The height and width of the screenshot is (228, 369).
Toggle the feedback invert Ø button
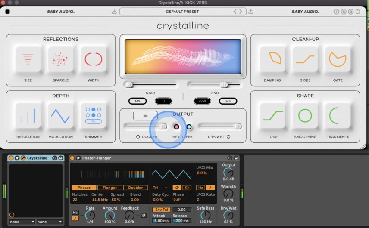tap(144, 215)
